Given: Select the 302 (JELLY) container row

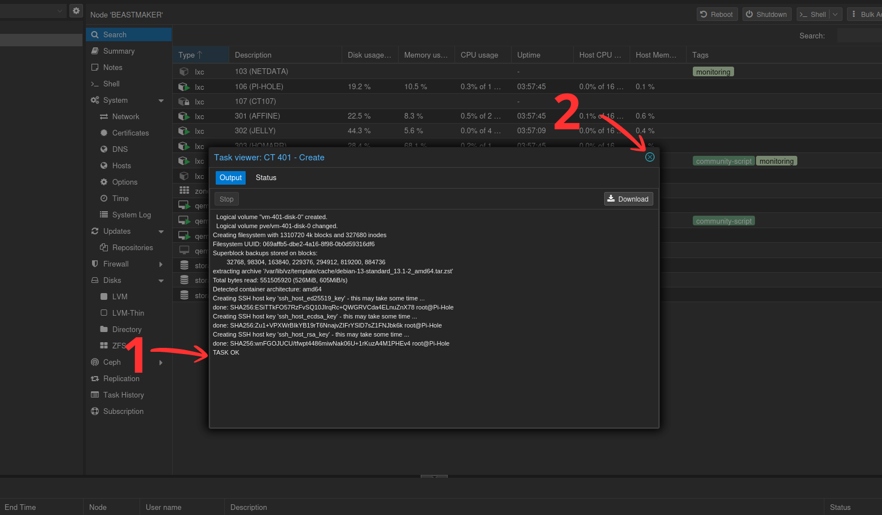Looking at the screenshot, I should point(527,130).
